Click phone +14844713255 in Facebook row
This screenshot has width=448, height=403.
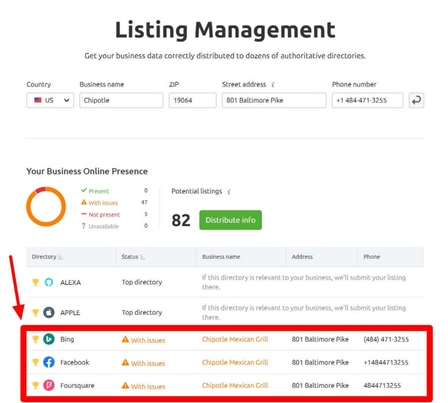pyautogui.click(x=386, y=362)
